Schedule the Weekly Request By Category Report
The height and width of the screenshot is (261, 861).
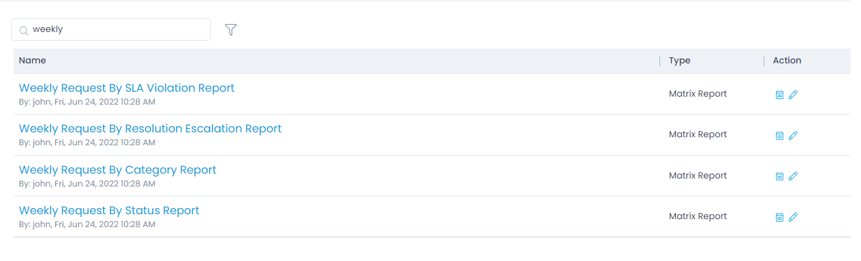coord(779,176)
